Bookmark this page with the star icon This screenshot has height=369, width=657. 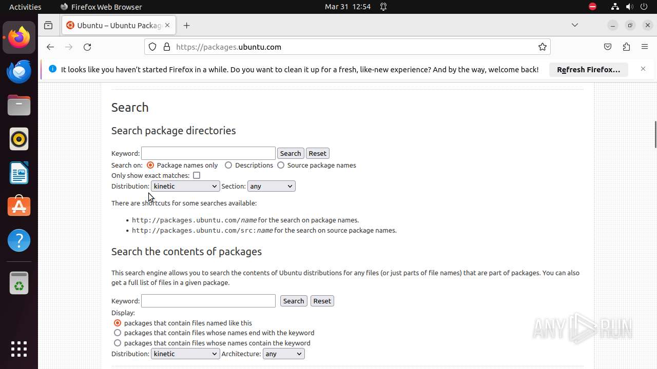[543, 47]
